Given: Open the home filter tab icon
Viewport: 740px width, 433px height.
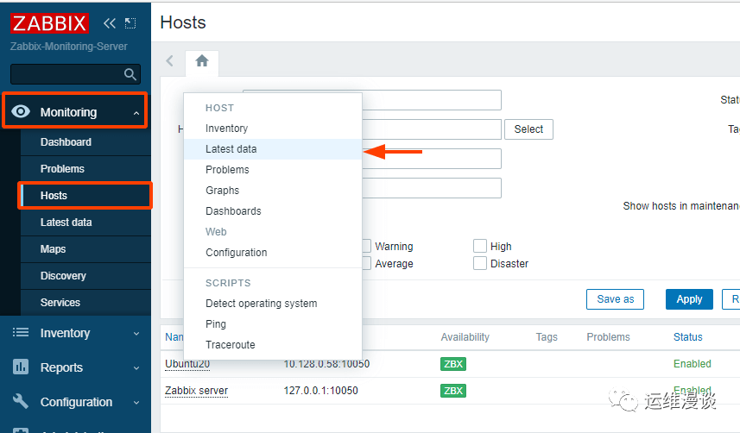Looking at the screenshot, I should pyautogui.click(x=202, y=61).
